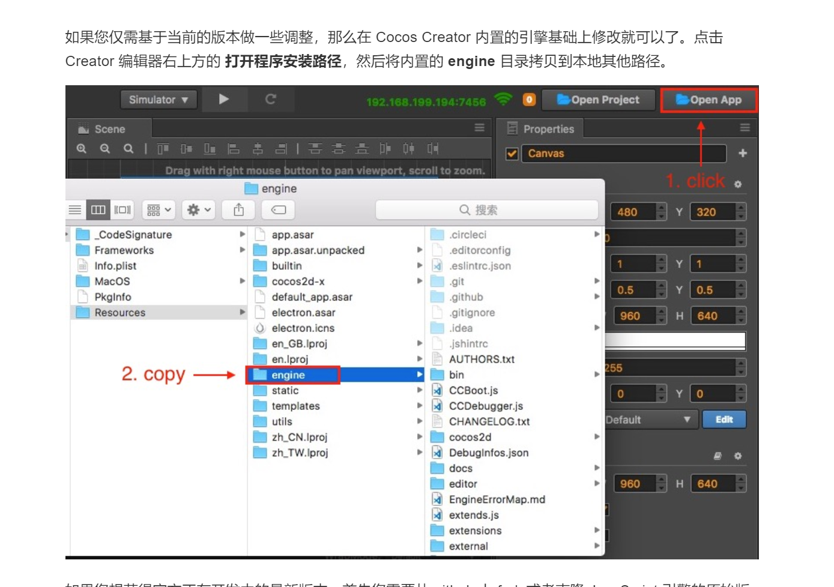
Task: Open the Finder arrange-by dropdown
Action: point(159,209)
